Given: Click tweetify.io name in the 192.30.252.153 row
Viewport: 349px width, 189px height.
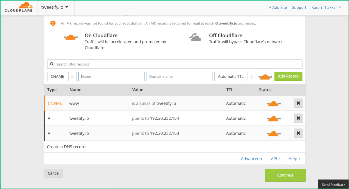Looking at the screenshot, I should pos(79,133).
